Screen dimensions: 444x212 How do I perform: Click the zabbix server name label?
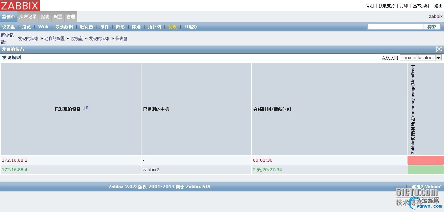(x=436, y=16)
